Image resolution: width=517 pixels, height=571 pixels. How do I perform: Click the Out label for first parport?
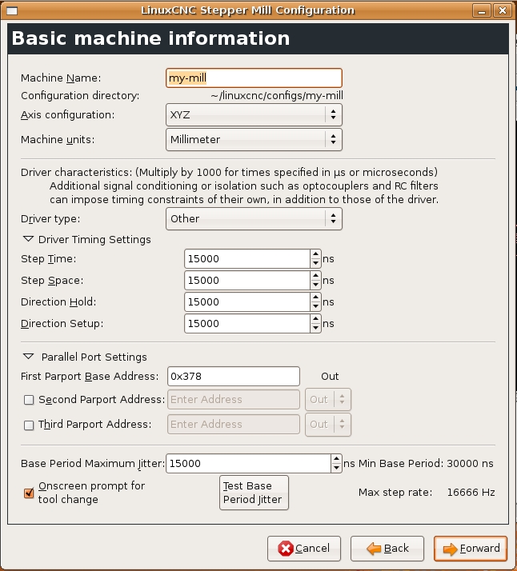pos(330,377)
